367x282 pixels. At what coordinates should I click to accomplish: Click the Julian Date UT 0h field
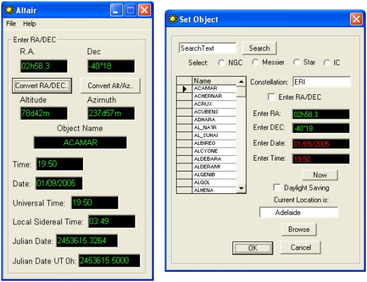point(109,260)
